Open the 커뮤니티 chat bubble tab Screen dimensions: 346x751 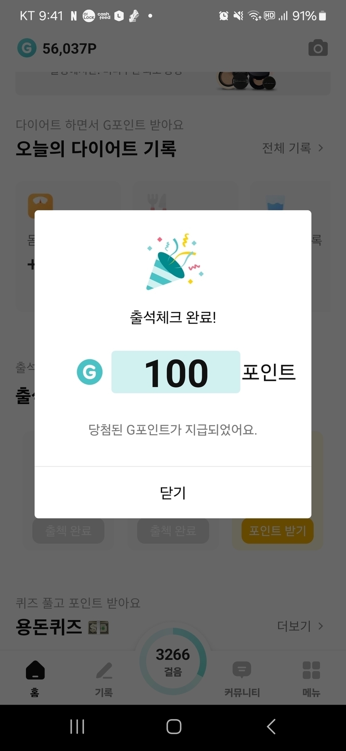pyautogui.click(x=242, y=670)
